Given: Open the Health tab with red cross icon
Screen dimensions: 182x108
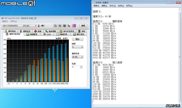Looking at the screenshot, I should (x=38, y=31).
